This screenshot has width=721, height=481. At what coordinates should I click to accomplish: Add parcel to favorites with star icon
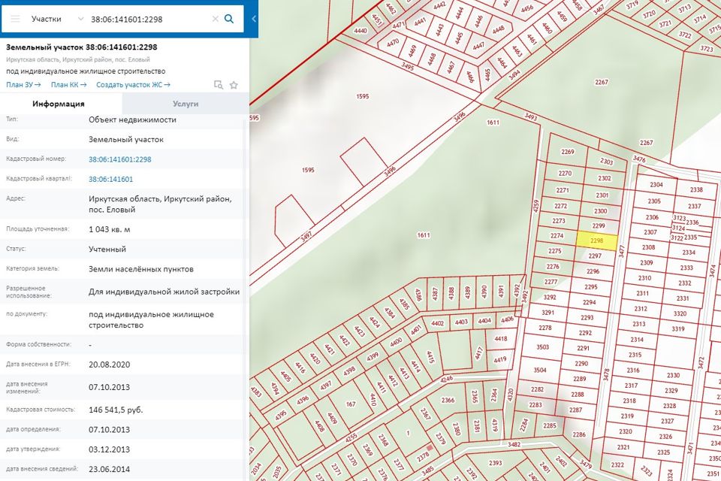pyautogui.click(x=234, y=85)
